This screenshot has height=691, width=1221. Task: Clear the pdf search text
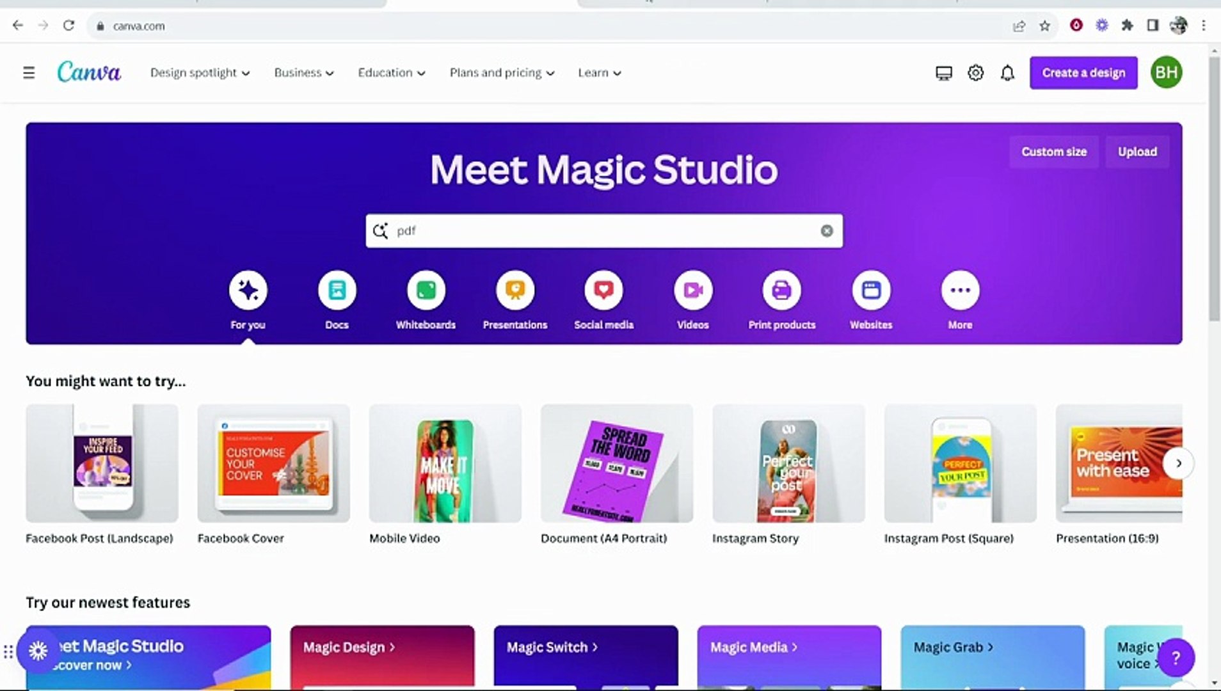[827, 230]
